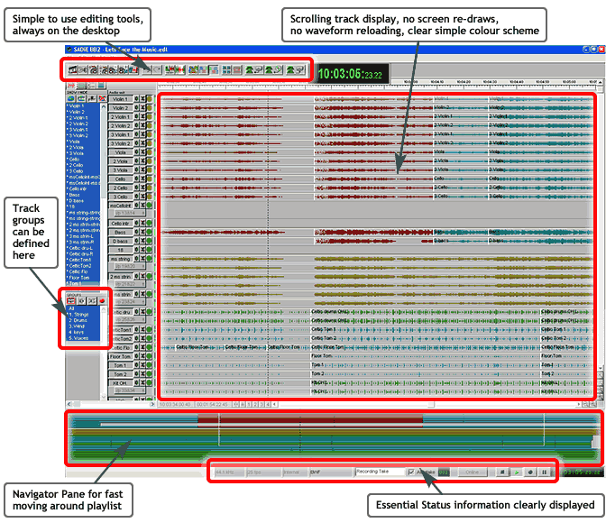Viewport: 606px width, 523px height.
Task: Mute the D bass track
Action: (142, 241)
